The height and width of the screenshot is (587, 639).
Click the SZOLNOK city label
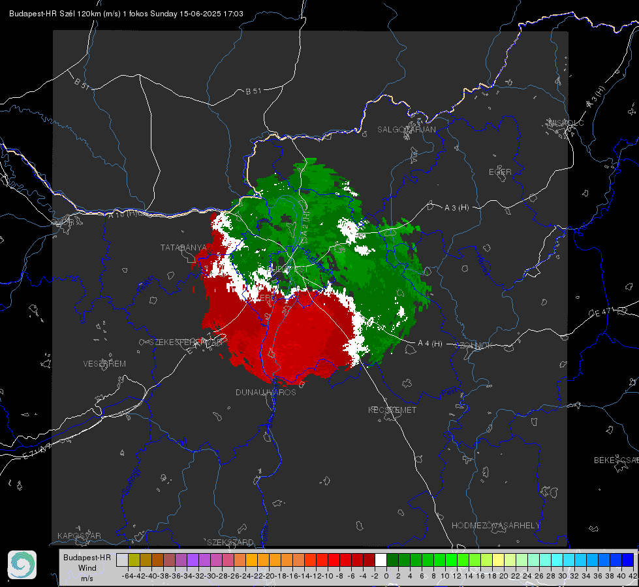pos(474,345)
